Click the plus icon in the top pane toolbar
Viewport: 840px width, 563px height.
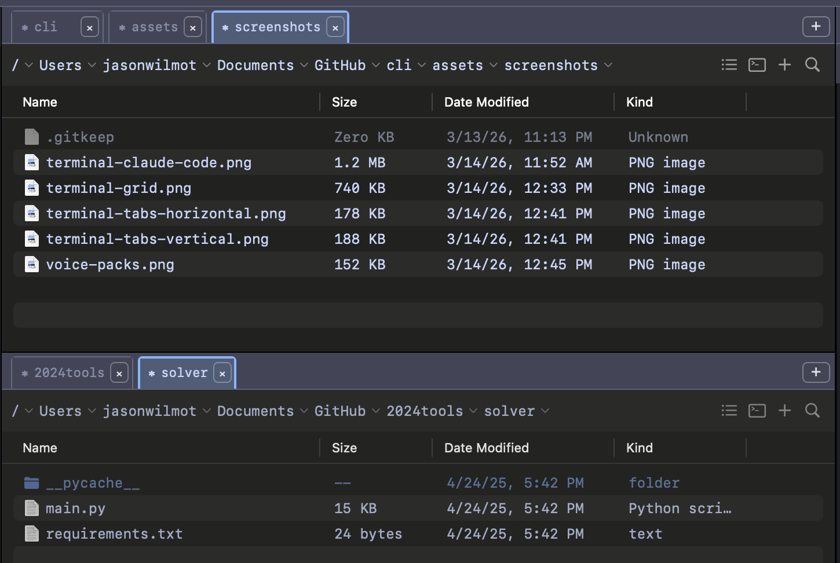[x=784, y=64]
